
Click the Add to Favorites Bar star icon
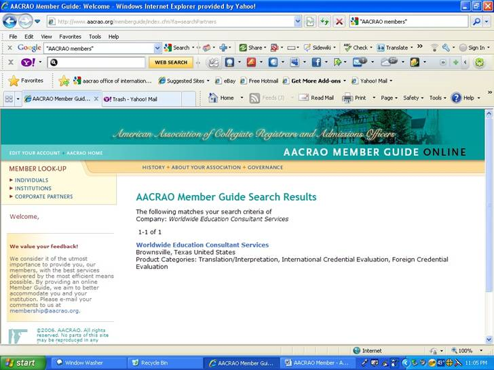click(64, 81)
